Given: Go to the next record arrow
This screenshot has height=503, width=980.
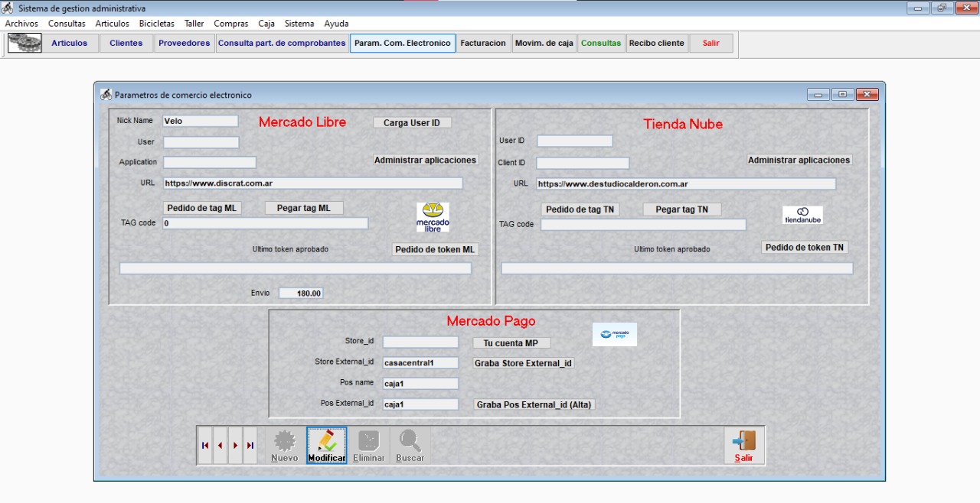Looking at the screenshot, I should (x=235, y=446).
